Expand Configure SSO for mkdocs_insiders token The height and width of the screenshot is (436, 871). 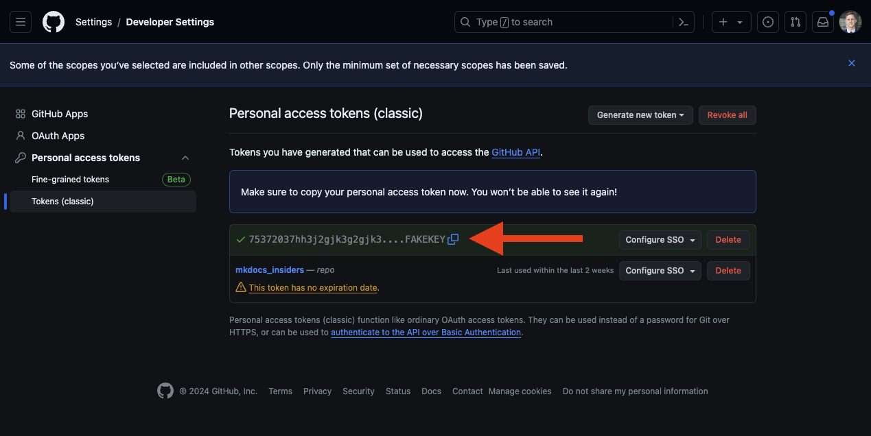[660, 271]
